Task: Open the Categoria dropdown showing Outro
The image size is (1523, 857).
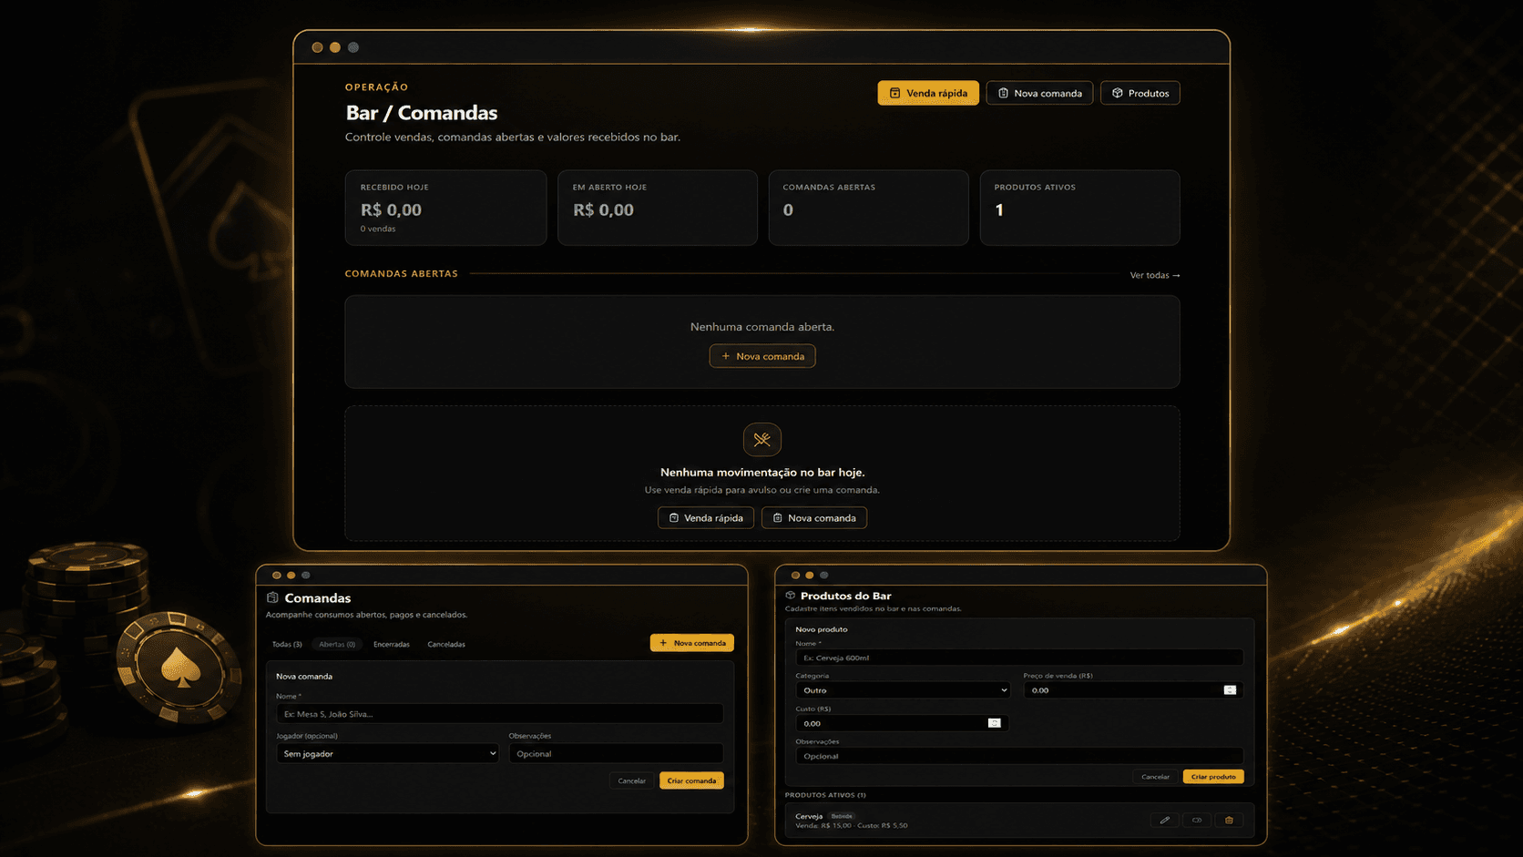Action: click(904, 690)
